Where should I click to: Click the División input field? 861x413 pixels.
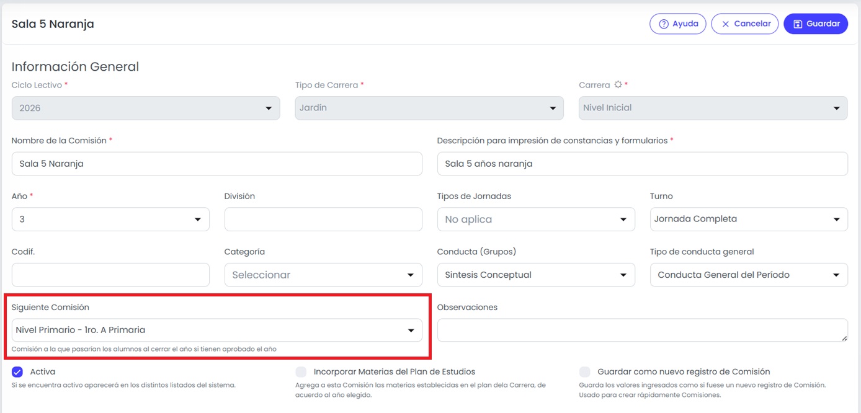(x=323, y=219)
